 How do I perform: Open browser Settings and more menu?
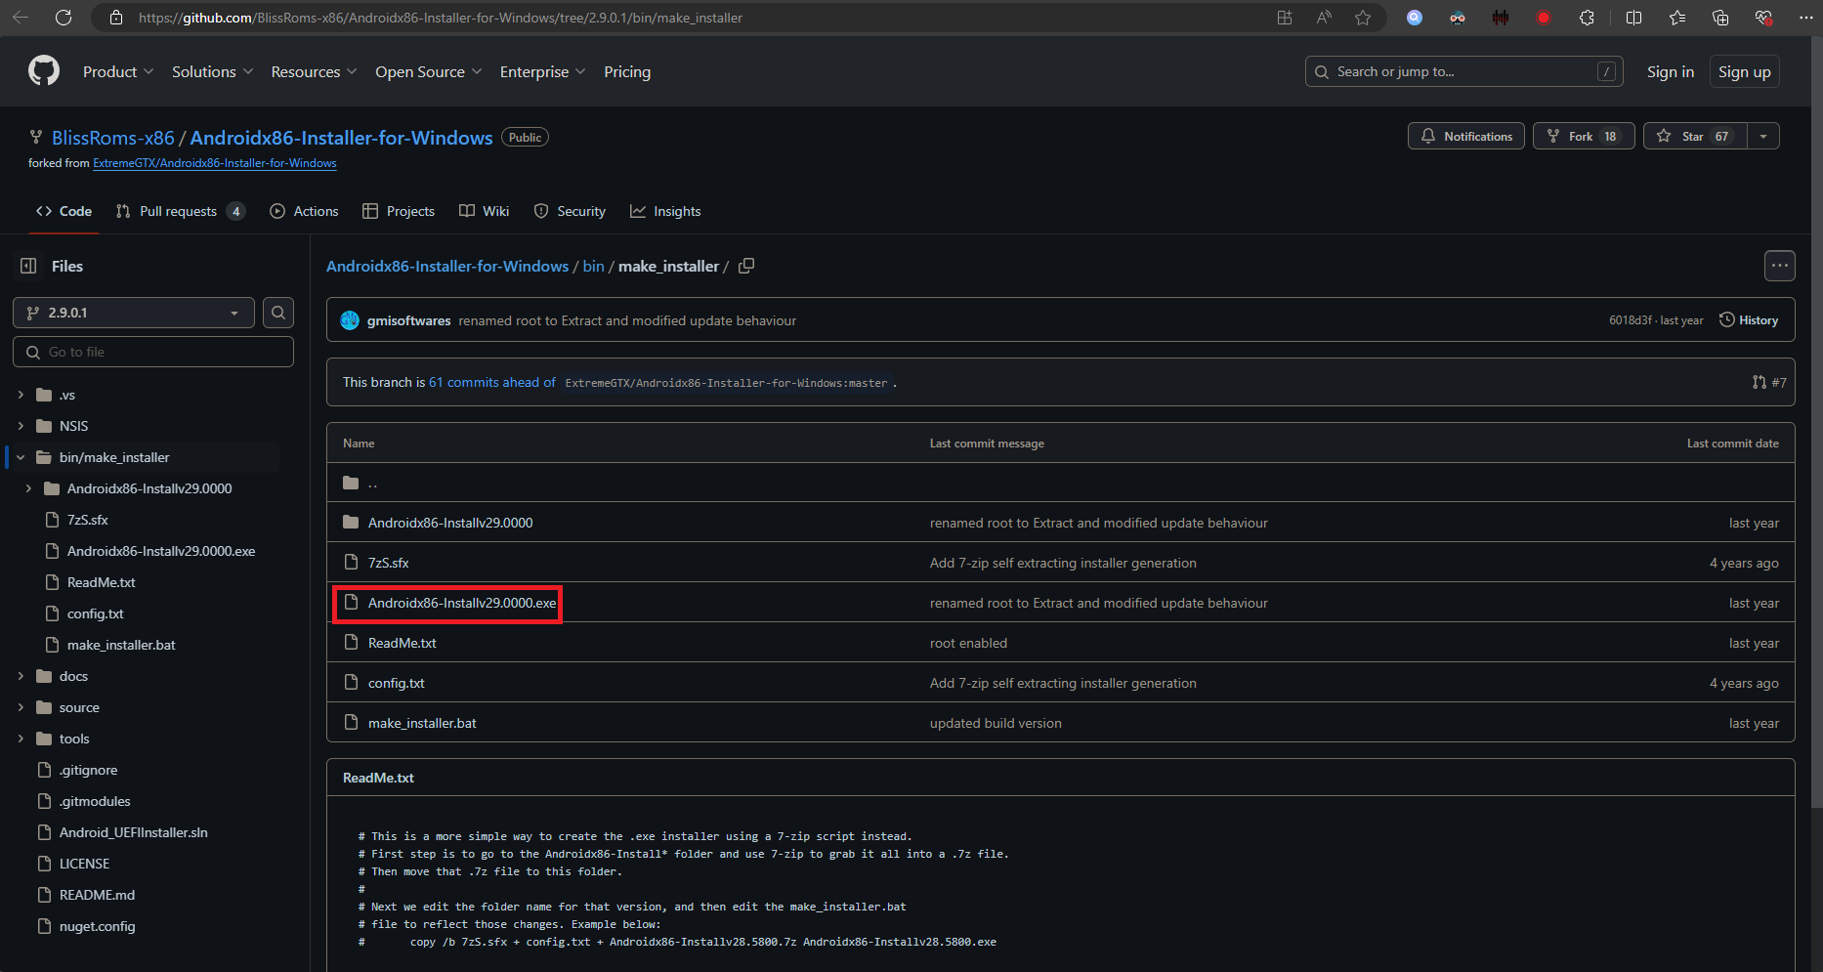pyautogui.click(x=1805, y=18)
